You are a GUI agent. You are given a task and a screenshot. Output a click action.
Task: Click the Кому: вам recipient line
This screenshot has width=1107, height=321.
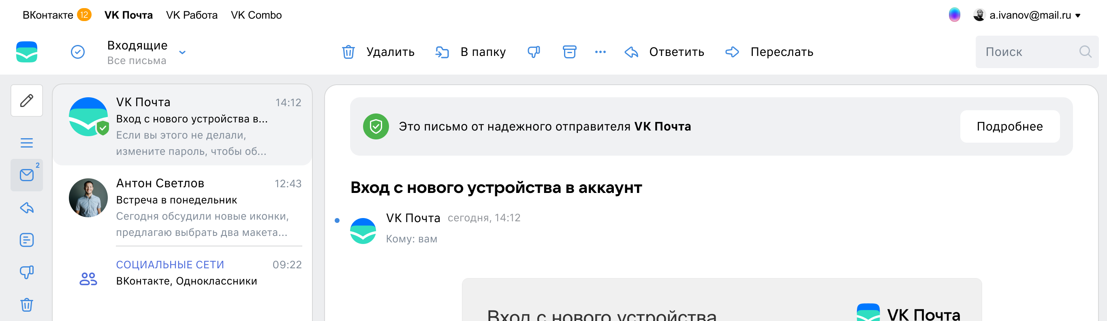[x=411, y=239]
